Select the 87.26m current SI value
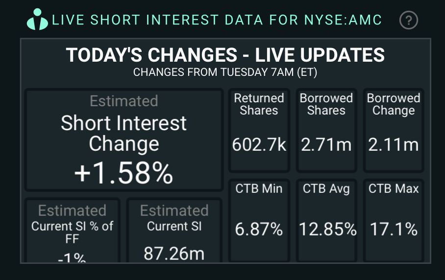Viewport: 445px width, 280px height. [x=174, y=253]
